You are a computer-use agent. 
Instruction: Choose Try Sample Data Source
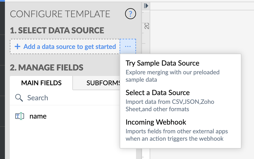(163, 63)
